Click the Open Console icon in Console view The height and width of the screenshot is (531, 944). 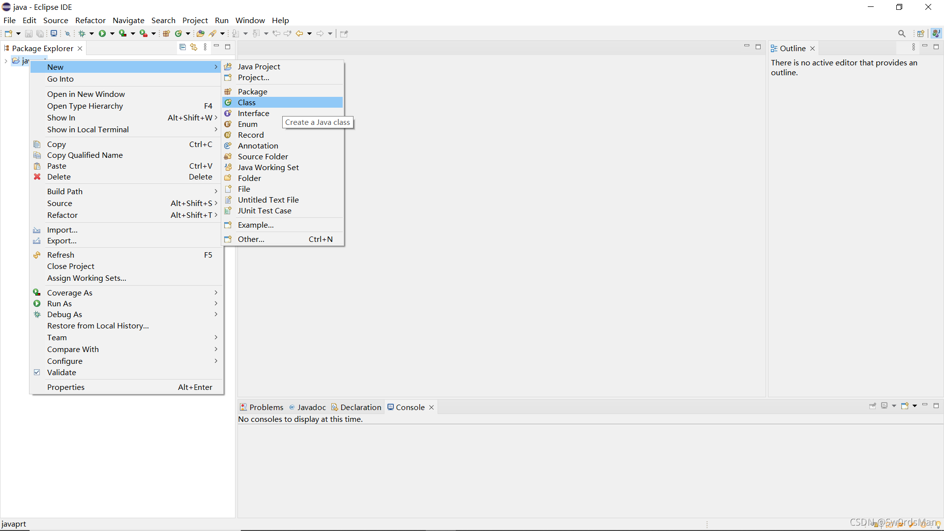[905, 406]
